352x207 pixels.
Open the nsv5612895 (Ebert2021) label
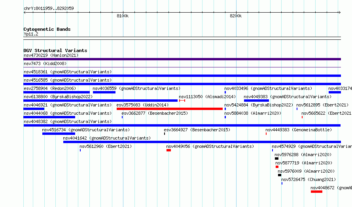[322, 105]
